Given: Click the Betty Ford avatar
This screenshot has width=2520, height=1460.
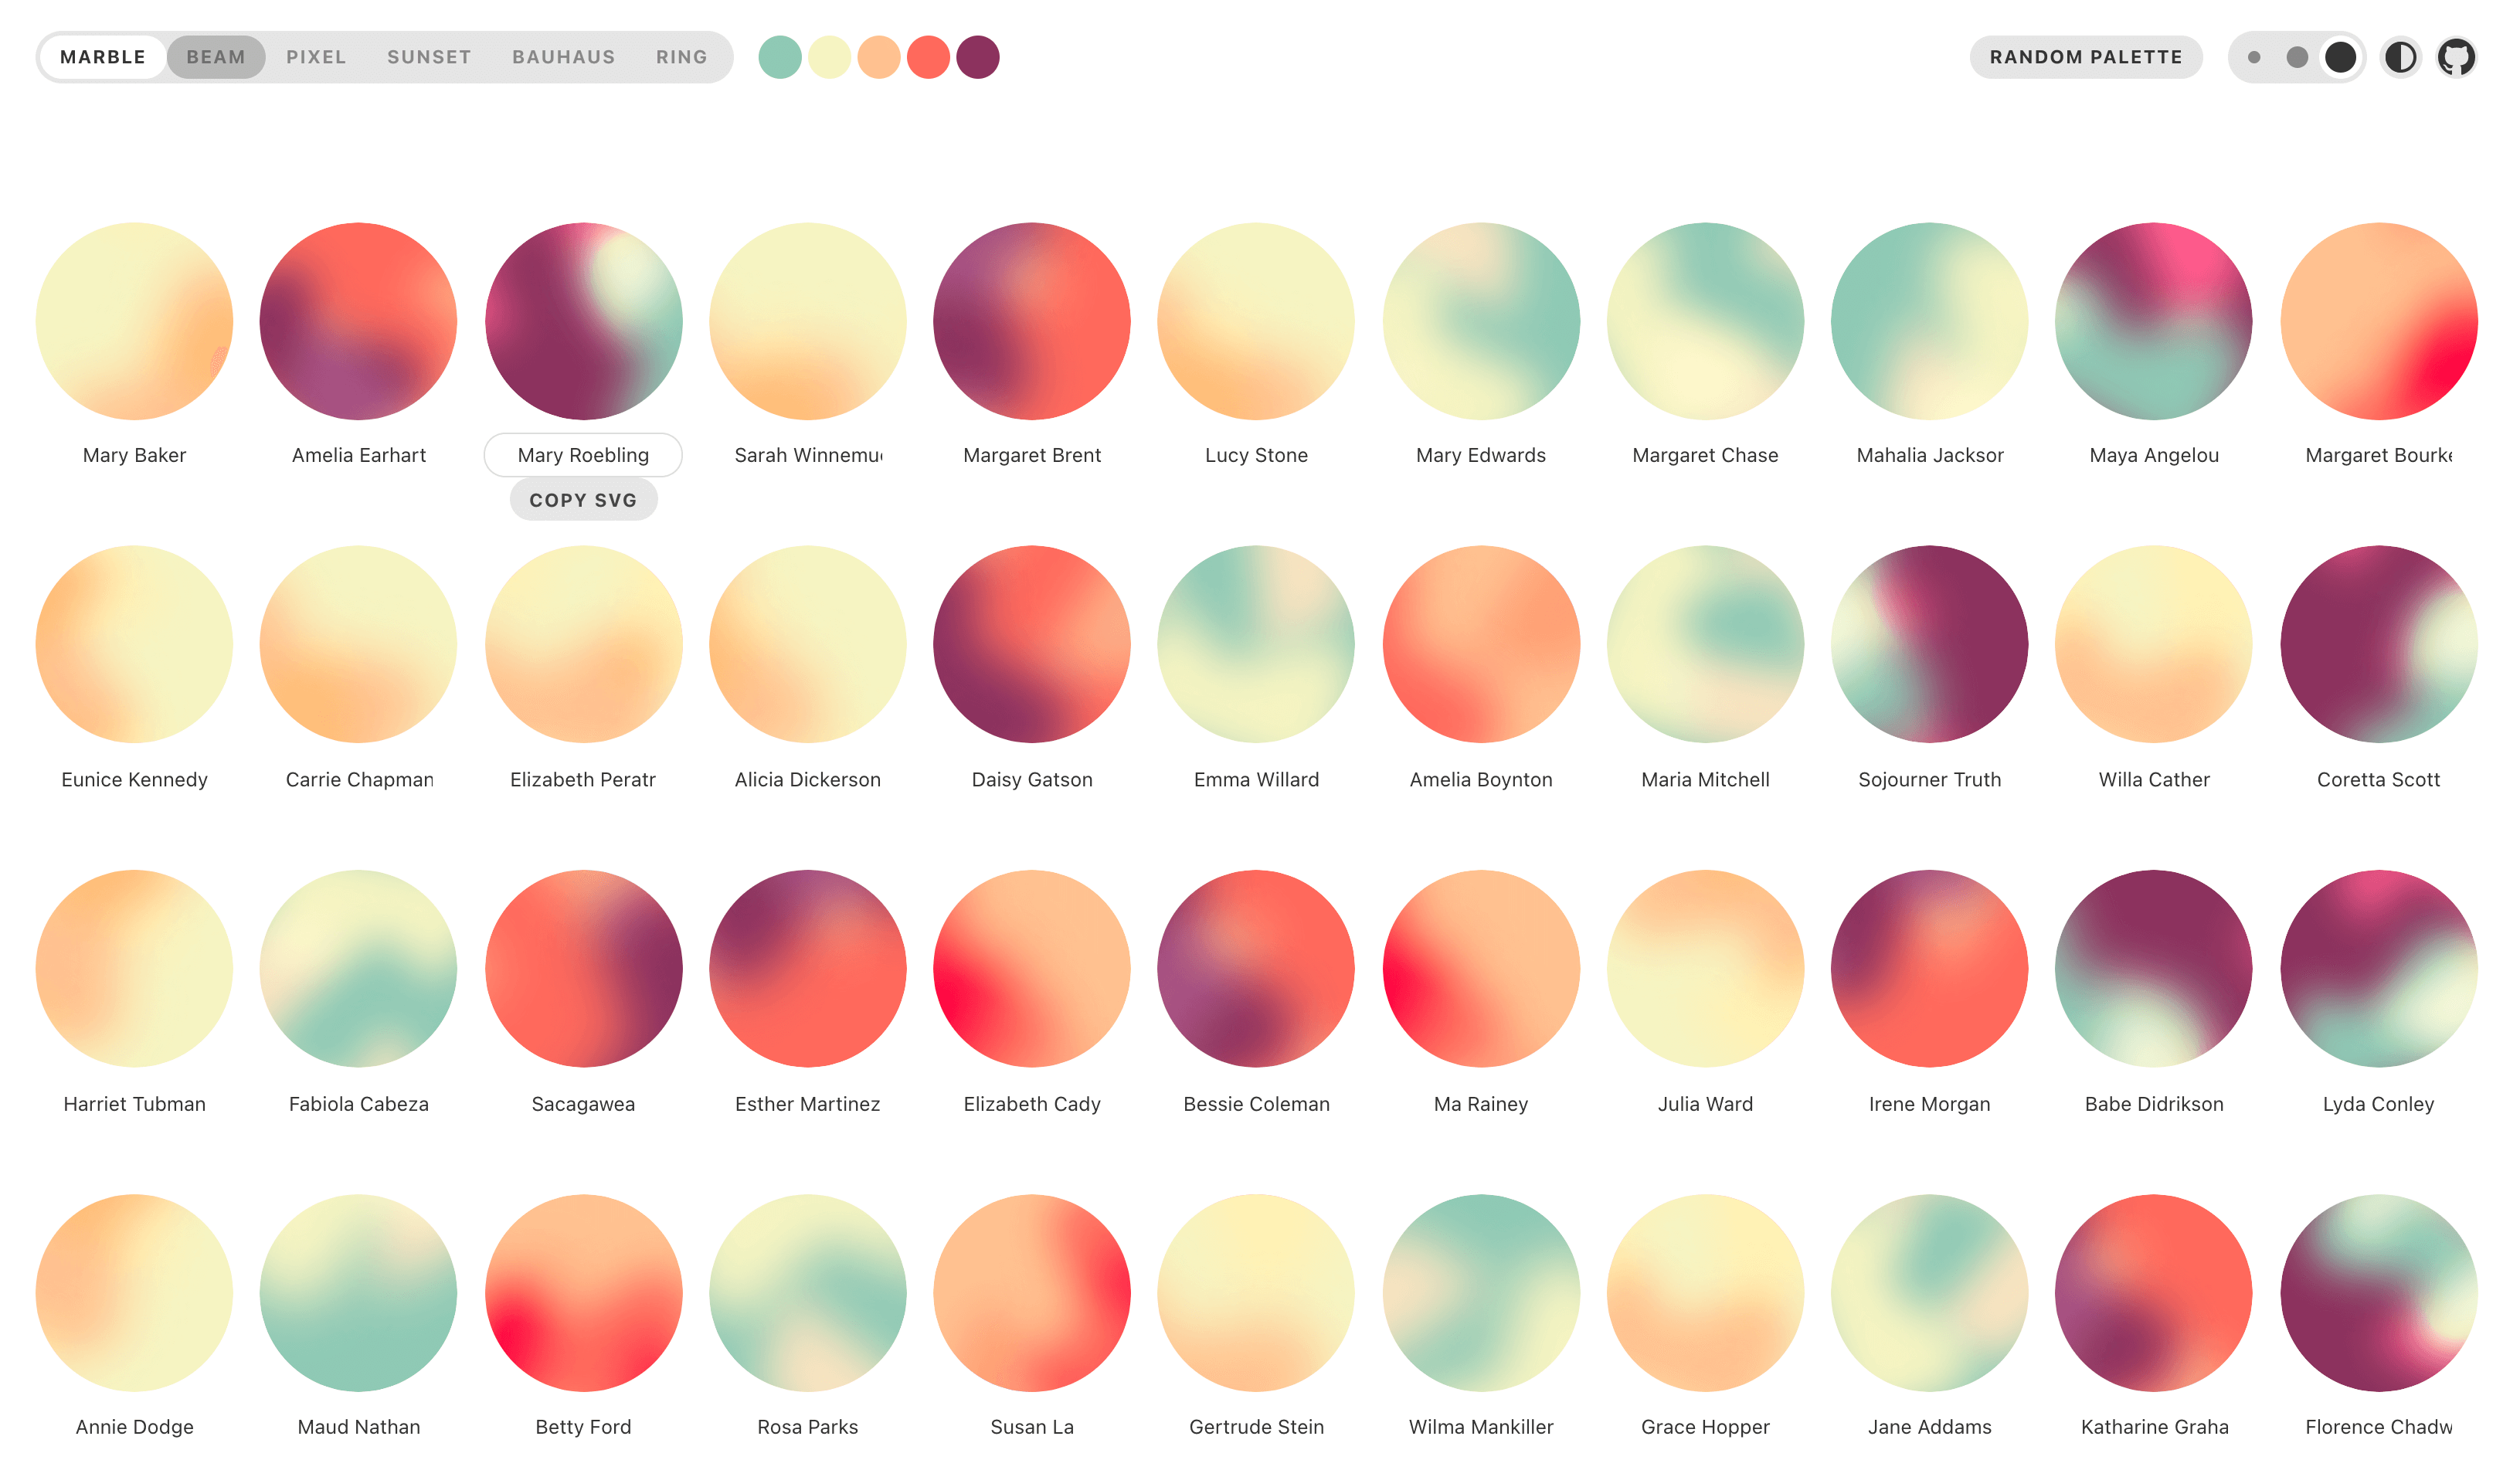Looking at the screenshot, I should tap(583, 1292).
